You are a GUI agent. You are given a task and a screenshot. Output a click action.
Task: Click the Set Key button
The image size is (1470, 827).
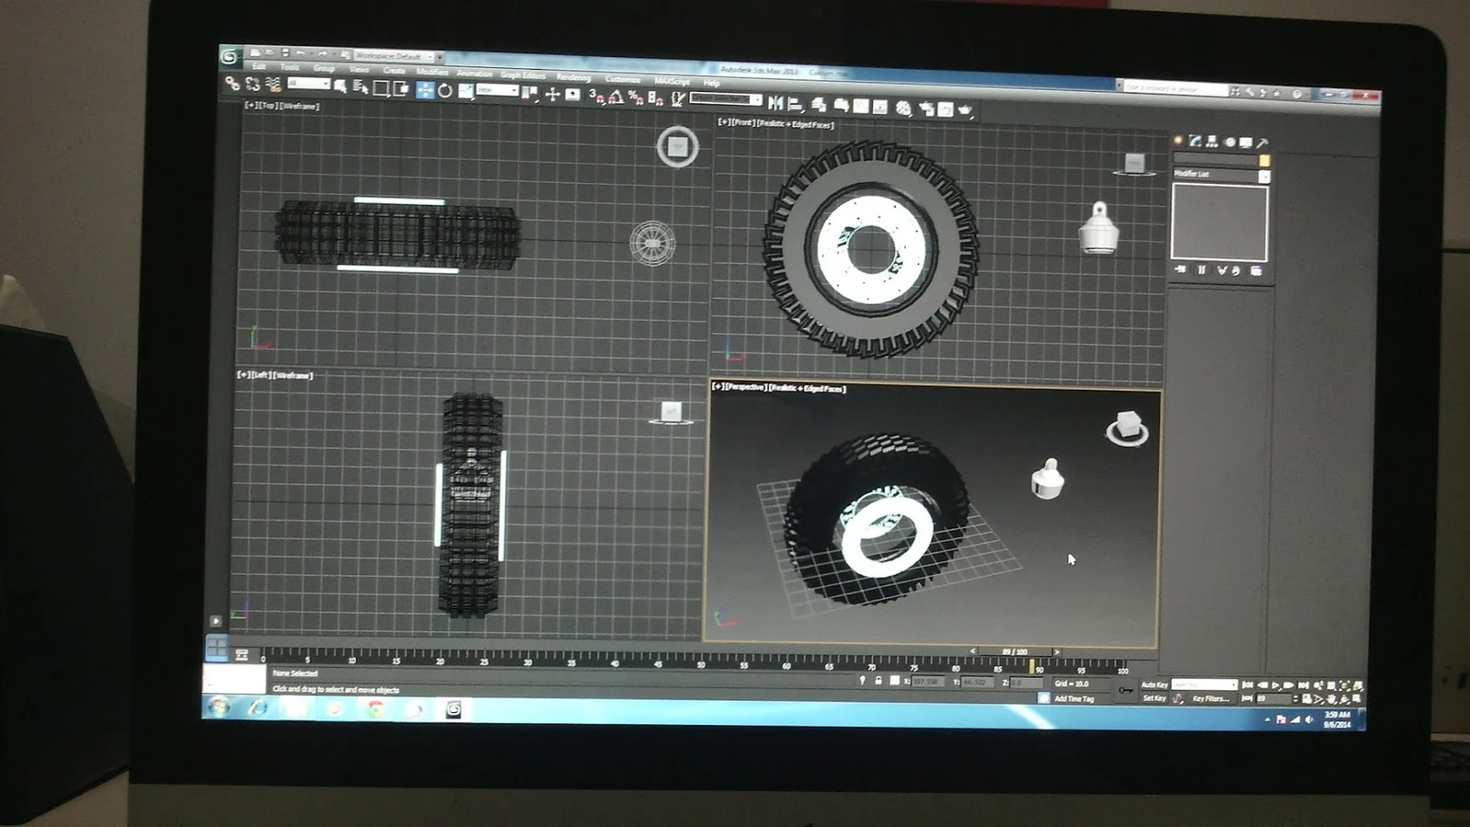click(x=1154, y=698)
